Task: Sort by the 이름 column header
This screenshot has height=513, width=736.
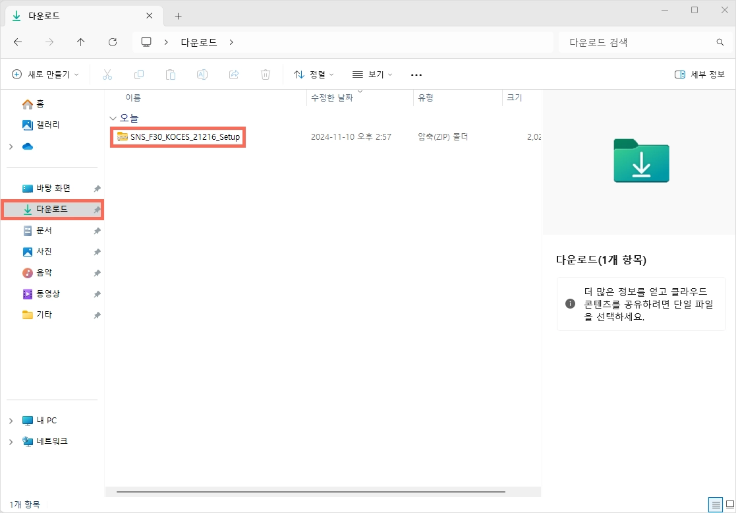Action: [133, 98]
